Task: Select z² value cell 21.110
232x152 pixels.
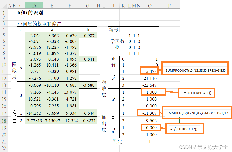Action: (150, 78)
